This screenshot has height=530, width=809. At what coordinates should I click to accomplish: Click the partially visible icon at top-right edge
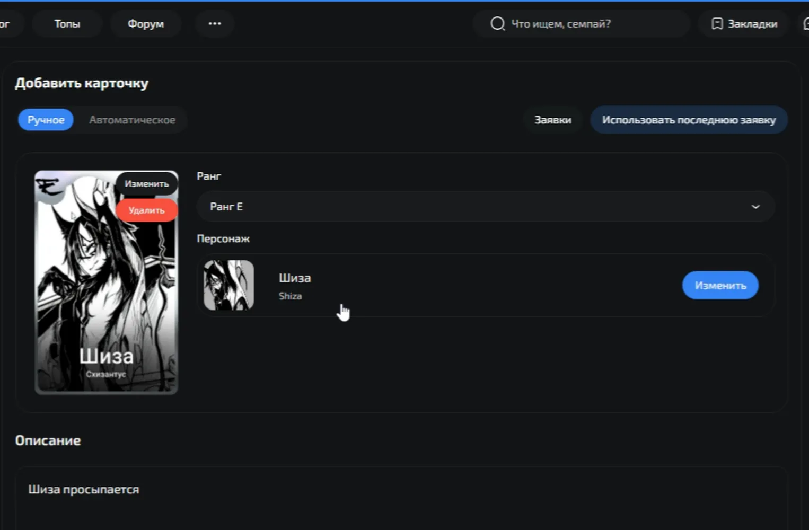pyautogui.click(x=806, y=23)
